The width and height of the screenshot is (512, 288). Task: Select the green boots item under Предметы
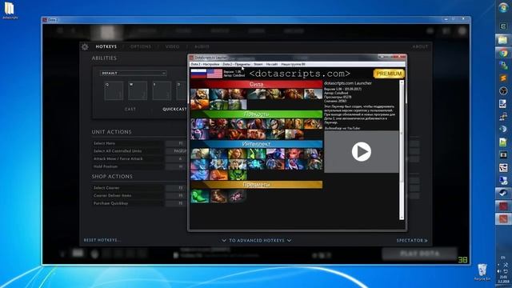point(199,196)
